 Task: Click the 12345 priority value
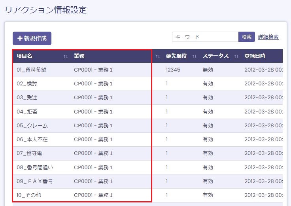173,70
